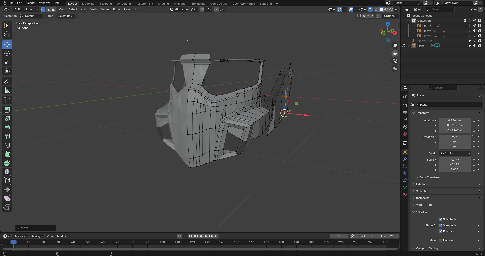This screenshot has height=256, width=485.
Task: Expand the Delta Transform section
Action: coord(429,177)
